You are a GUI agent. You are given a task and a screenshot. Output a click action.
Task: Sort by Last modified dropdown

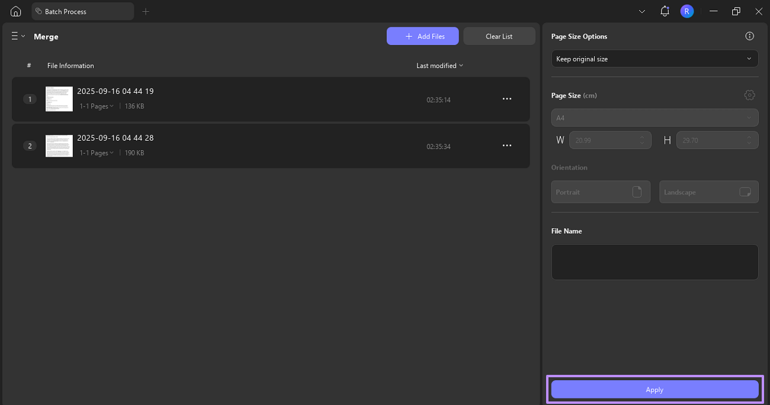[x=439, y=66]
